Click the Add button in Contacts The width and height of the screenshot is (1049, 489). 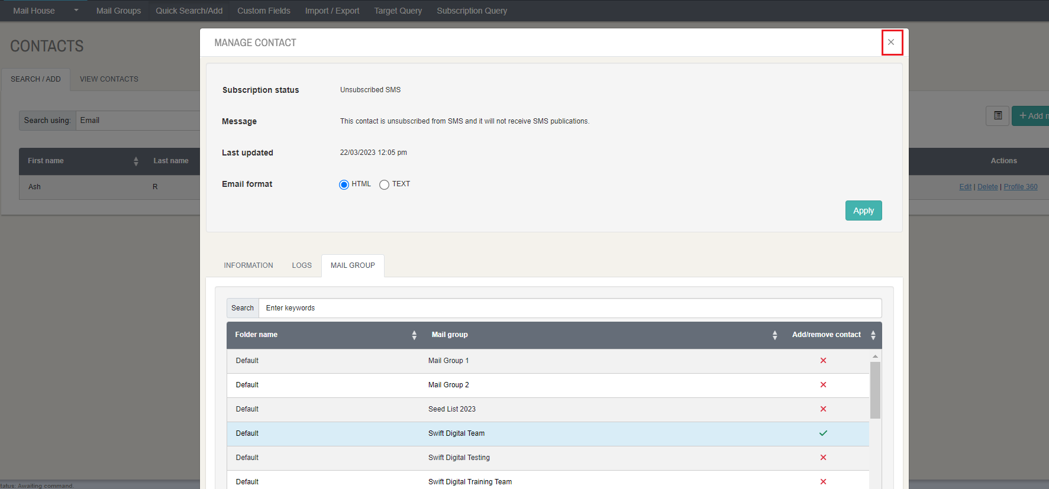(1031, 116)
